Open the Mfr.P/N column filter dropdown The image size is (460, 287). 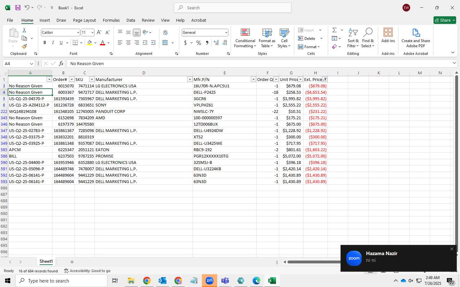coord(253,79)
